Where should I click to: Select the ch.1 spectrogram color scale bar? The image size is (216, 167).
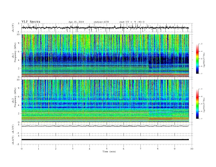click(197, 59)
